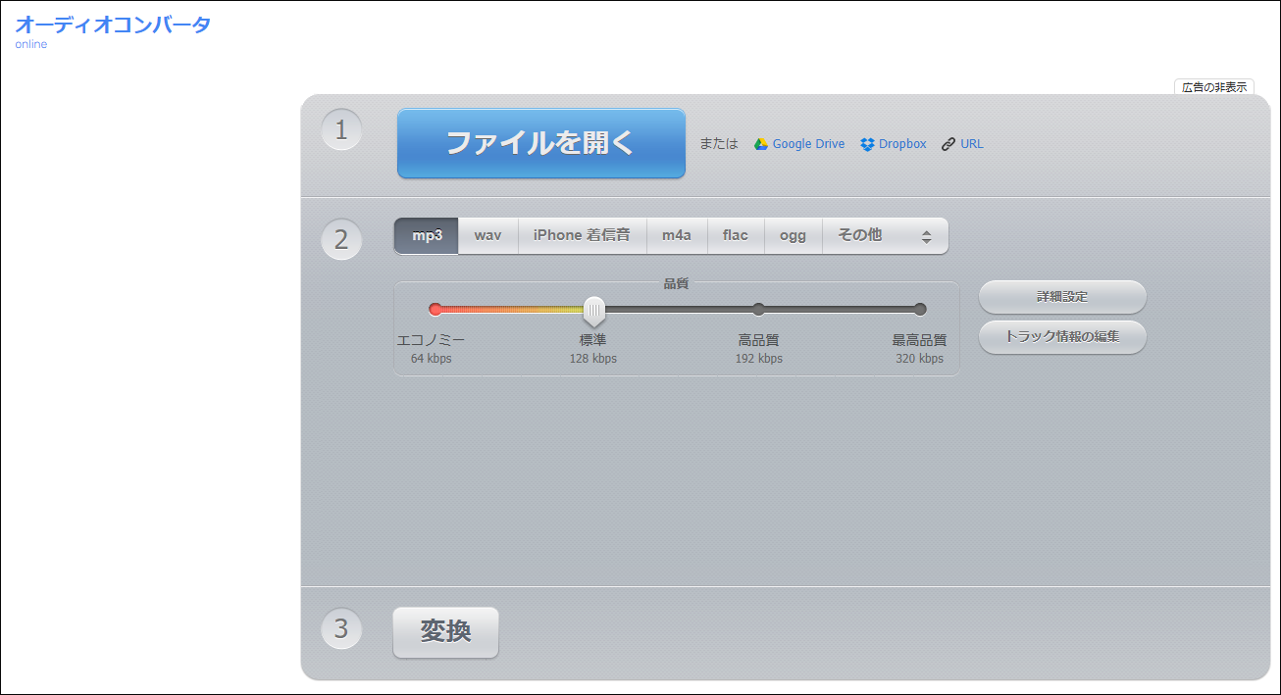
Task: Open トラック情報の編集 track info editor
Action: pos(1062,336)
